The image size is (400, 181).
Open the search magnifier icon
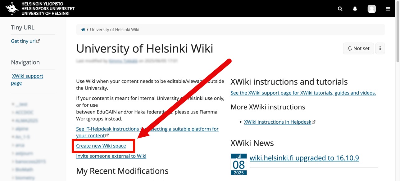(x=340, y=9)
